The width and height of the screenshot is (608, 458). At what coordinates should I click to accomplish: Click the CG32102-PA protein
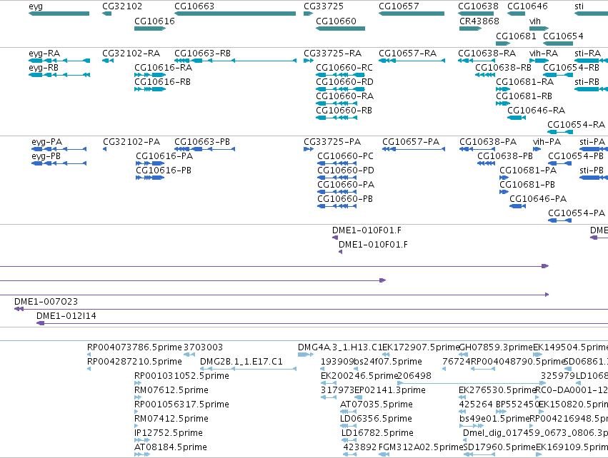pyautogui.click(x=105, y=149)
